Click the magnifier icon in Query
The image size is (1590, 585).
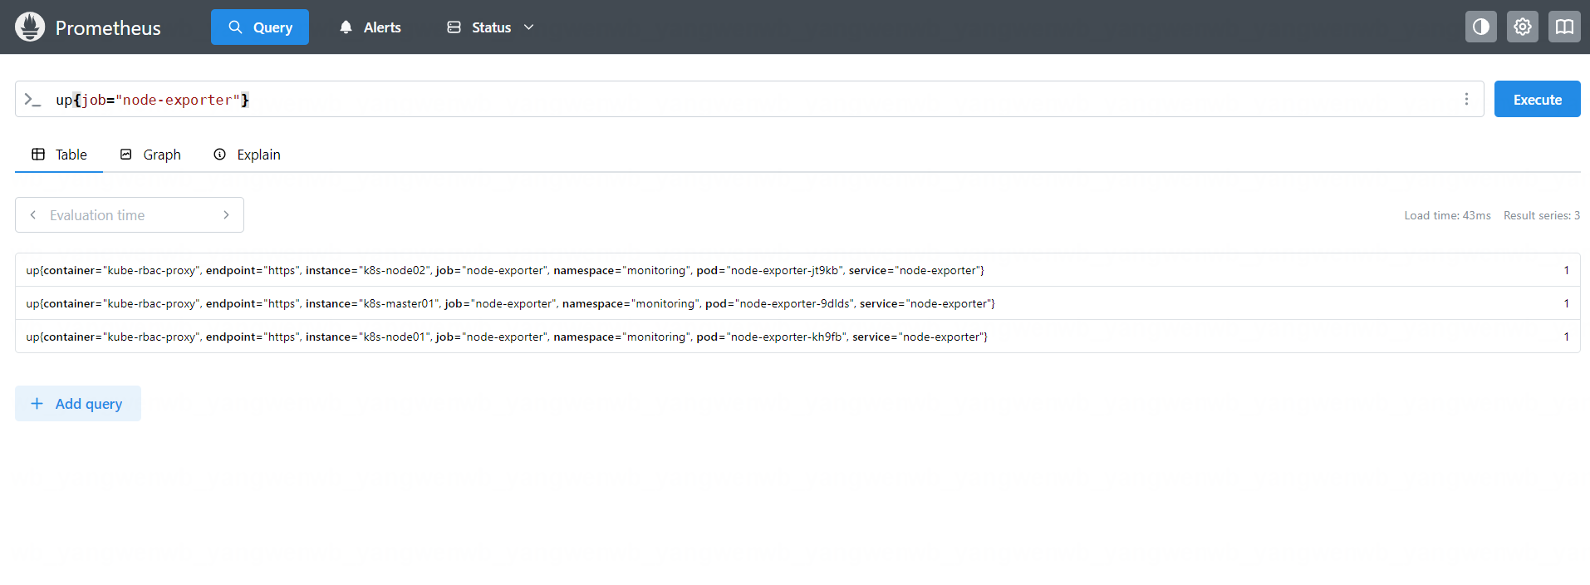[236, 27]
